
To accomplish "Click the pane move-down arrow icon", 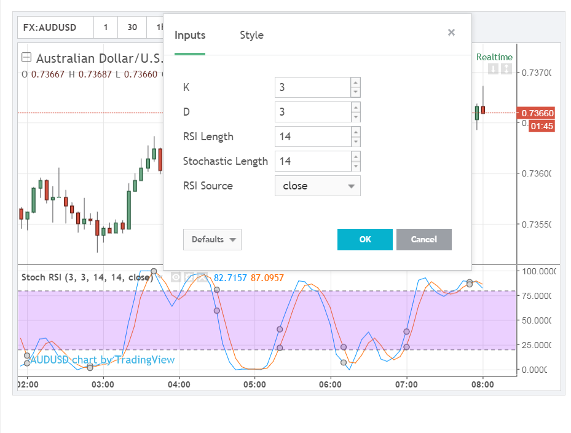I will click(493, 68).
